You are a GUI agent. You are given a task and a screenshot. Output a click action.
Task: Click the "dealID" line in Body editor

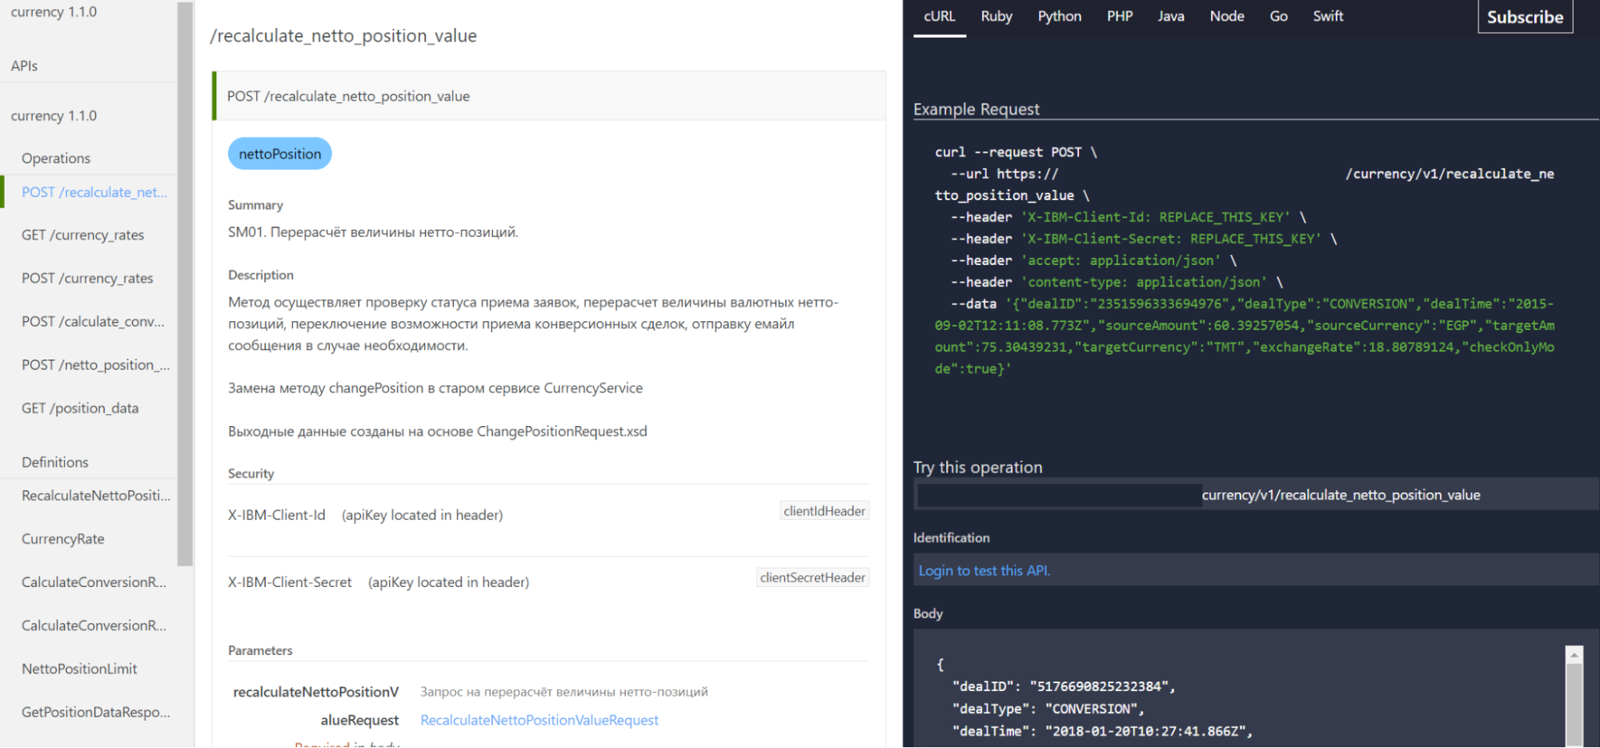1064,686
